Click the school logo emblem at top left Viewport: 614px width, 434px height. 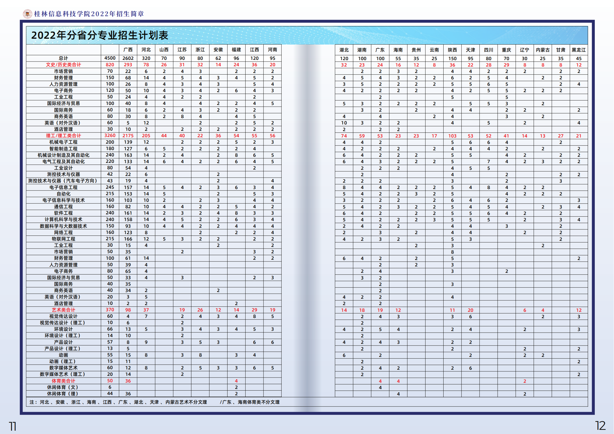(27, 14)
